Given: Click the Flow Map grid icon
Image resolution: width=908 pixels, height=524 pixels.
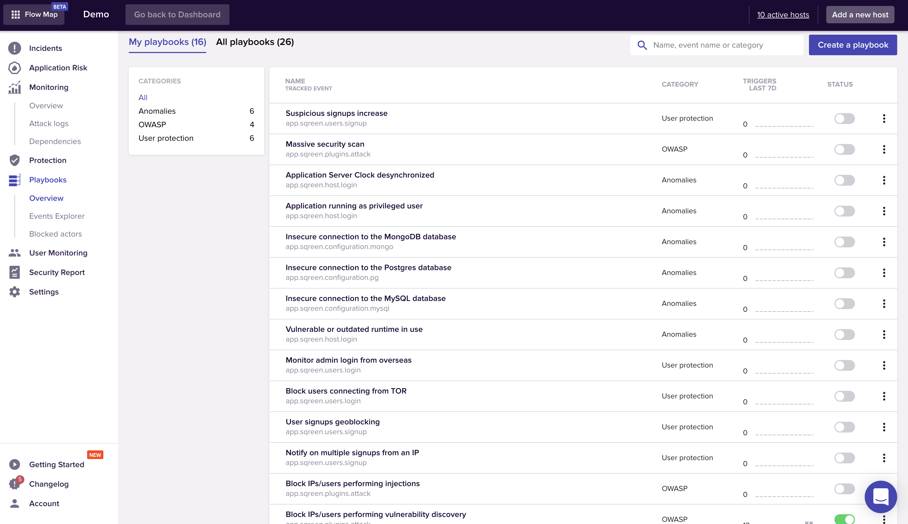Looking at the screenshot, I should pos(15,14).
